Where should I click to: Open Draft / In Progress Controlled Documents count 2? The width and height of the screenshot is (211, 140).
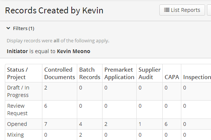[x=46, y=88]
